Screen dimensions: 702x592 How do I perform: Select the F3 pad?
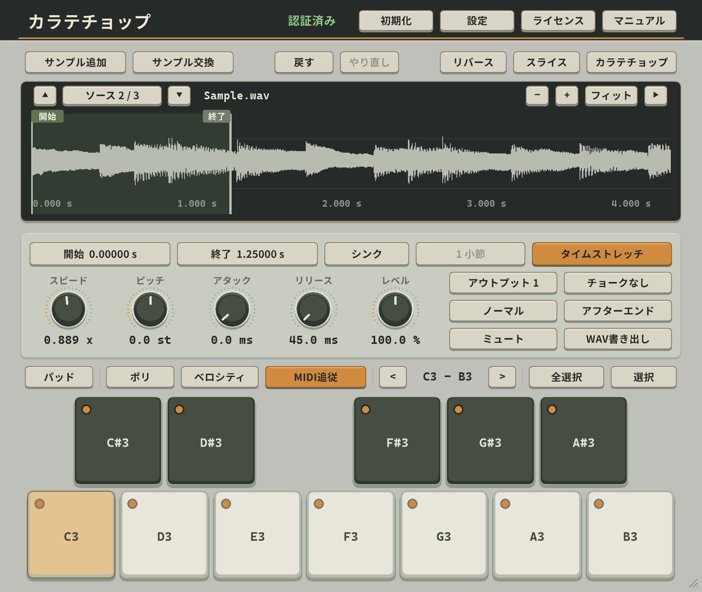point(351,534)
